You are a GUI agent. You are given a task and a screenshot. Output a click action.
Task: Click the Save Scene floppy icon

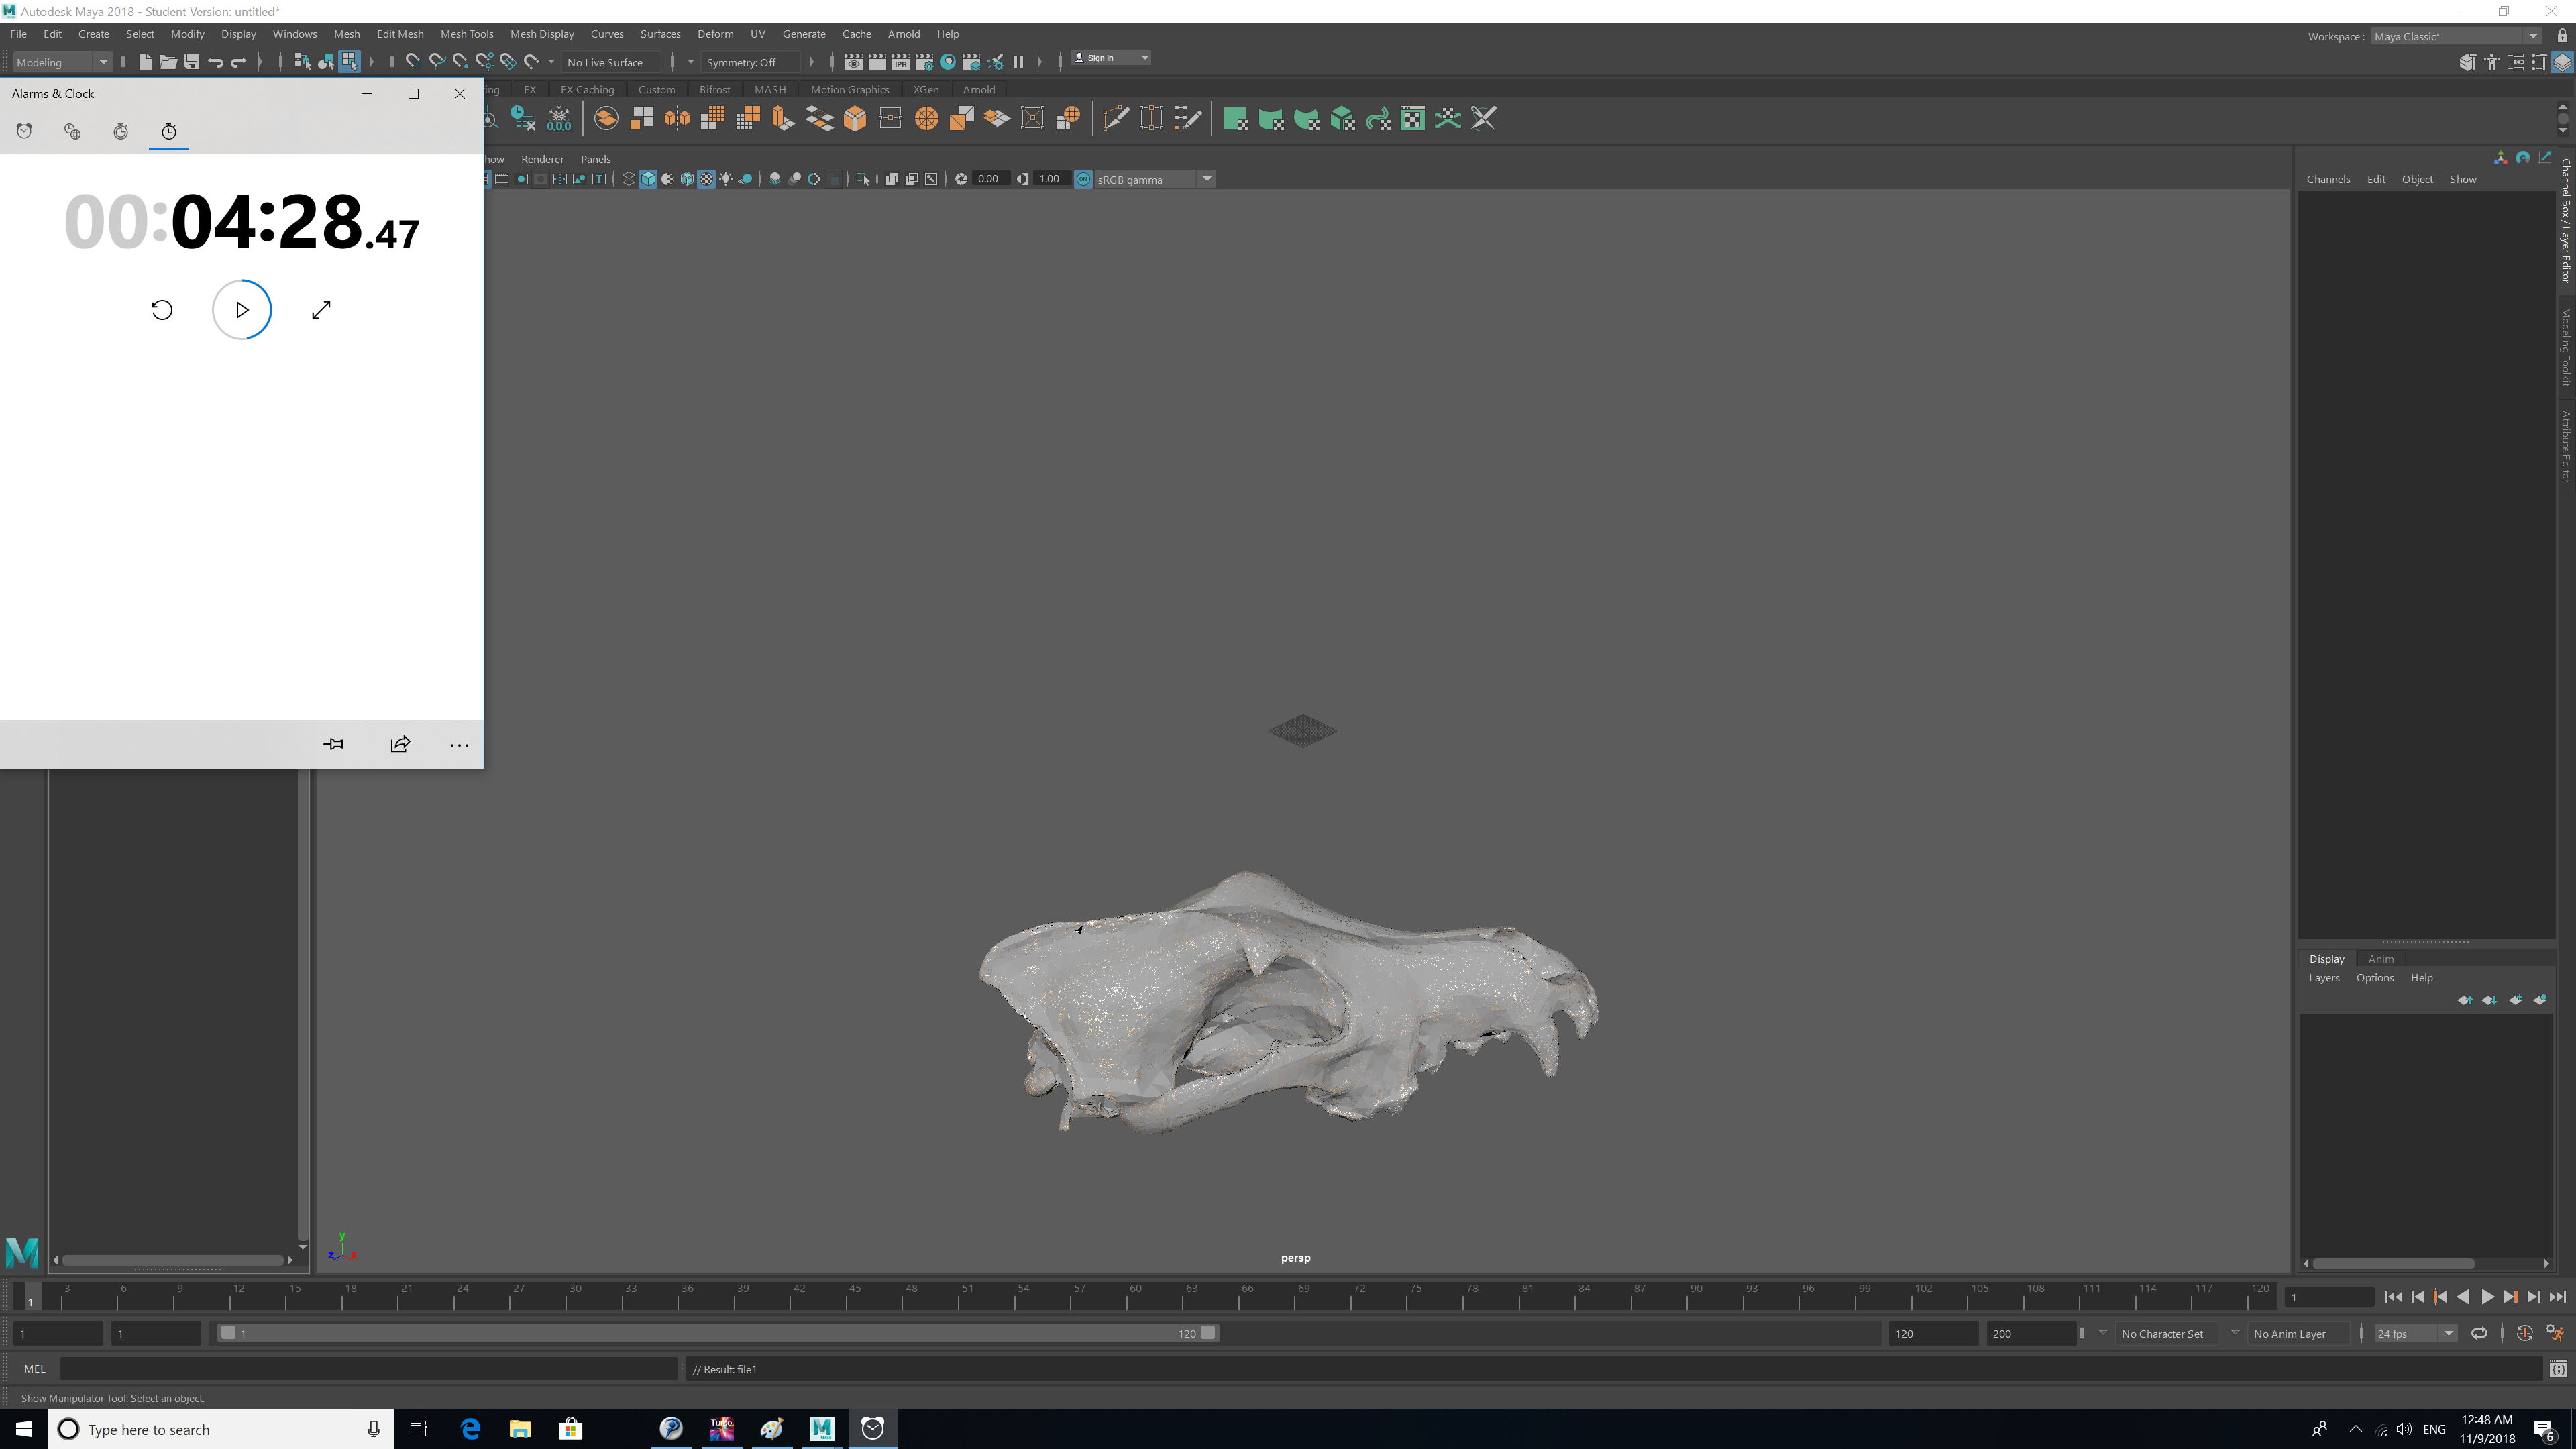coord(192,62)
